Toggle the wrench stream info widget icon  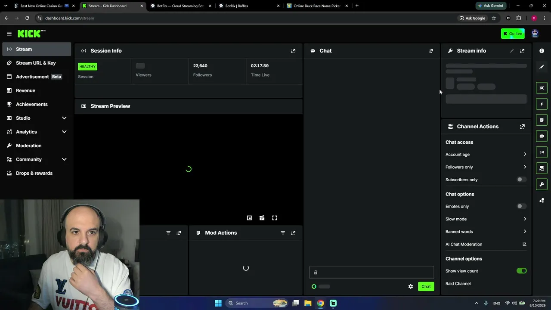point(542,184)
